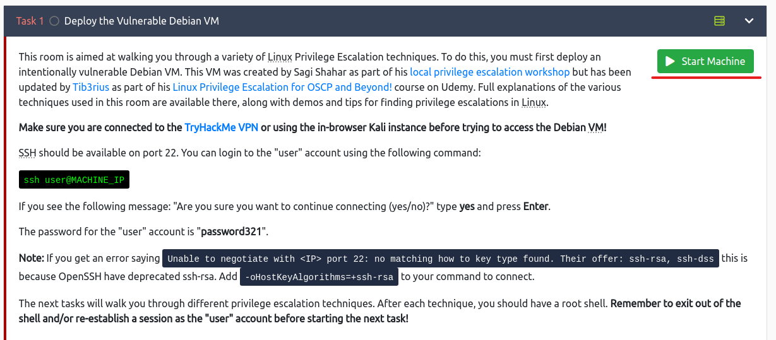Screen dimensions: 776x340
Task: Click underlined 'VM' ending the bold warning
Action: click(x=596, y=127)
